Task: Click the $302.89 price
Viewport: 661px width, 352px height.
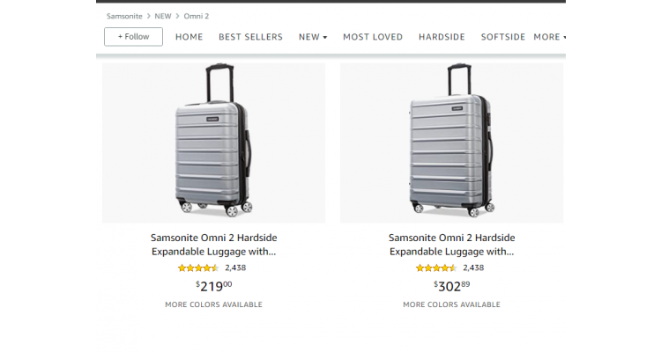Action: point(451,285)
